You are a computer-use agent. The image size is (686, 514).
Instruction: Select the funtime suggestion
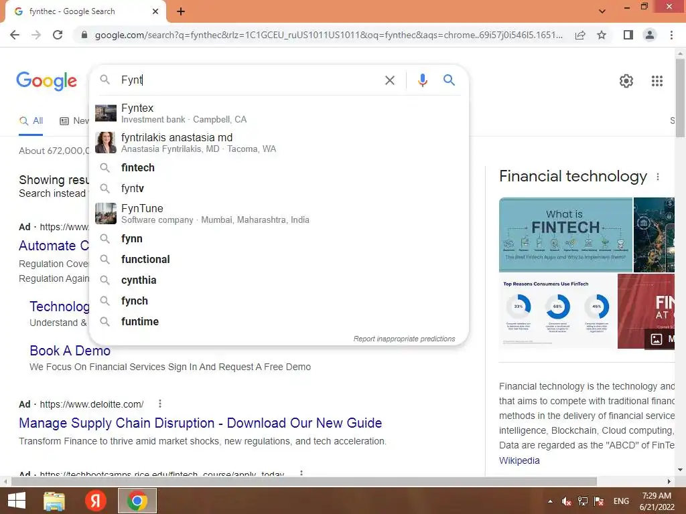tap(279, 322)
